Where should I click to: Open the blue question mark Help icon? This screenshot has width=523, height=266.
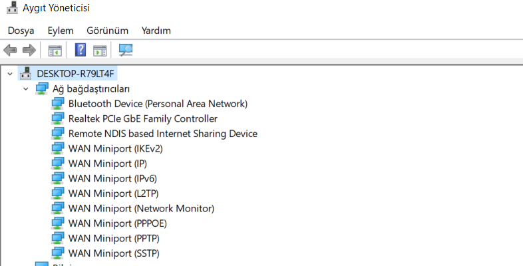click(x=81, y=50)
